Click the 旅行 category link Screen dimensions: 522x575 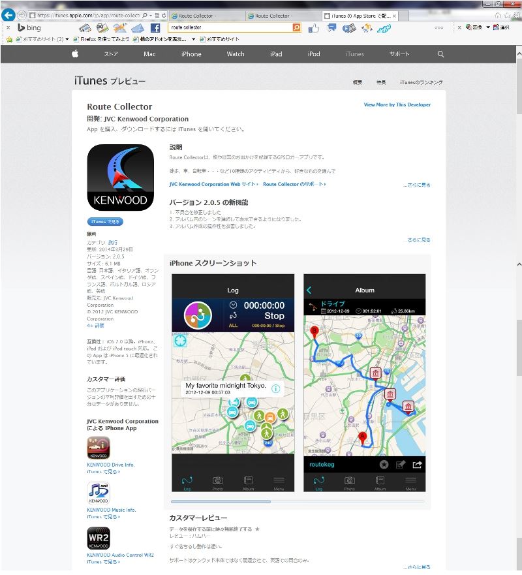point(112,242)
